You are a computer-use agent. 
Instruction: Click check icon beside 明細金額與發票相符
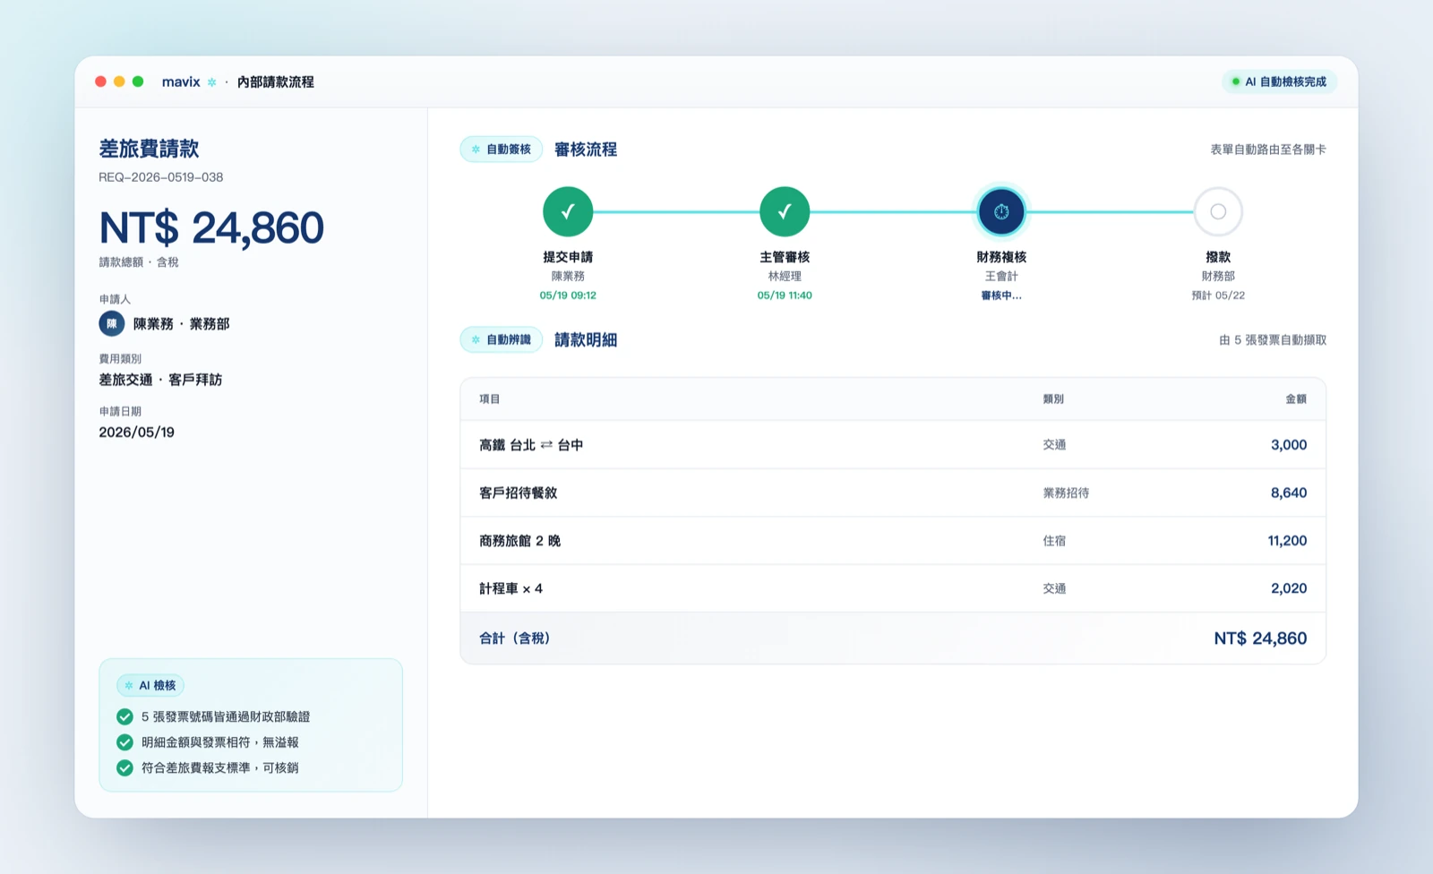[x=125, y=742]
